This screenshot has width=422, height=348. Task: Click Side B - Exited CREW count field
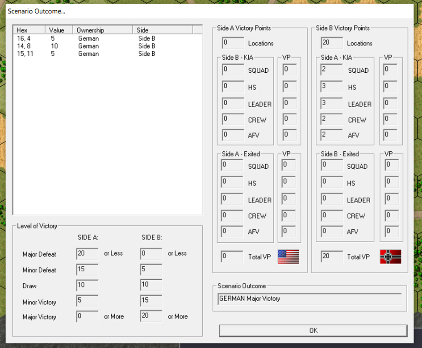(x=332, y=215)
